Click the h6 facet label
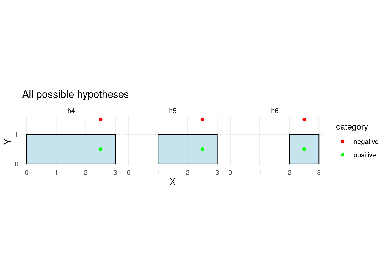Screen dimensions: 387x277 pyautogui.click(x=275, y=111)
